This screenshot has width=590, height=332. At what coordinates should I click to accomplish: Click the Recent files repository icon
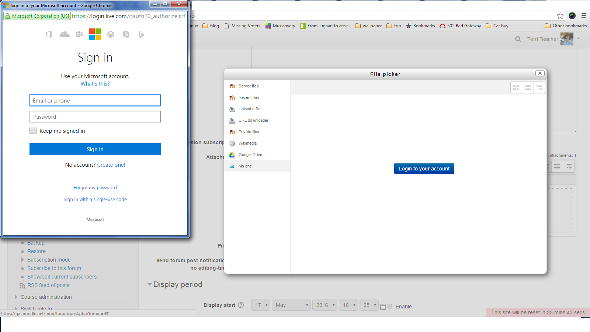[232, 98]
